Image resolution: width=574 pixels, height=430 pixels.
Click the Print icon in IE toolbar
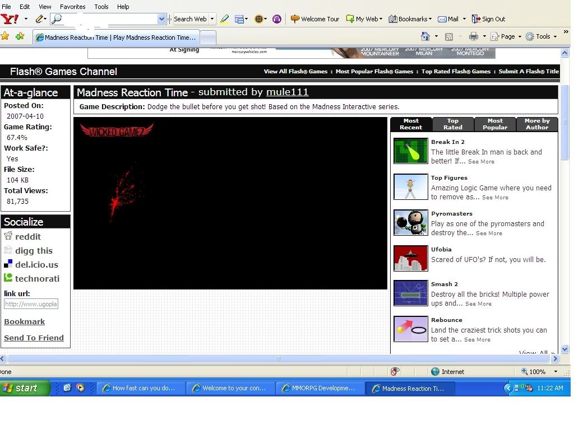click(x=473, y=36)
